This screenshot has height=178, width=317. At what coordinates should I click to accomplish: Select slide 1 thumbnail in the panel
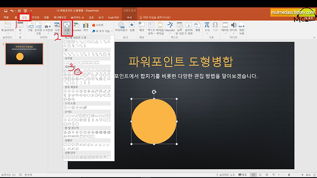(24, 54)
